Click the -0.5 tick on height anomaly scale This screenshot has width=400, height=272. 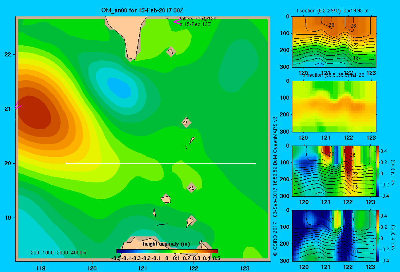pos(116,258)
